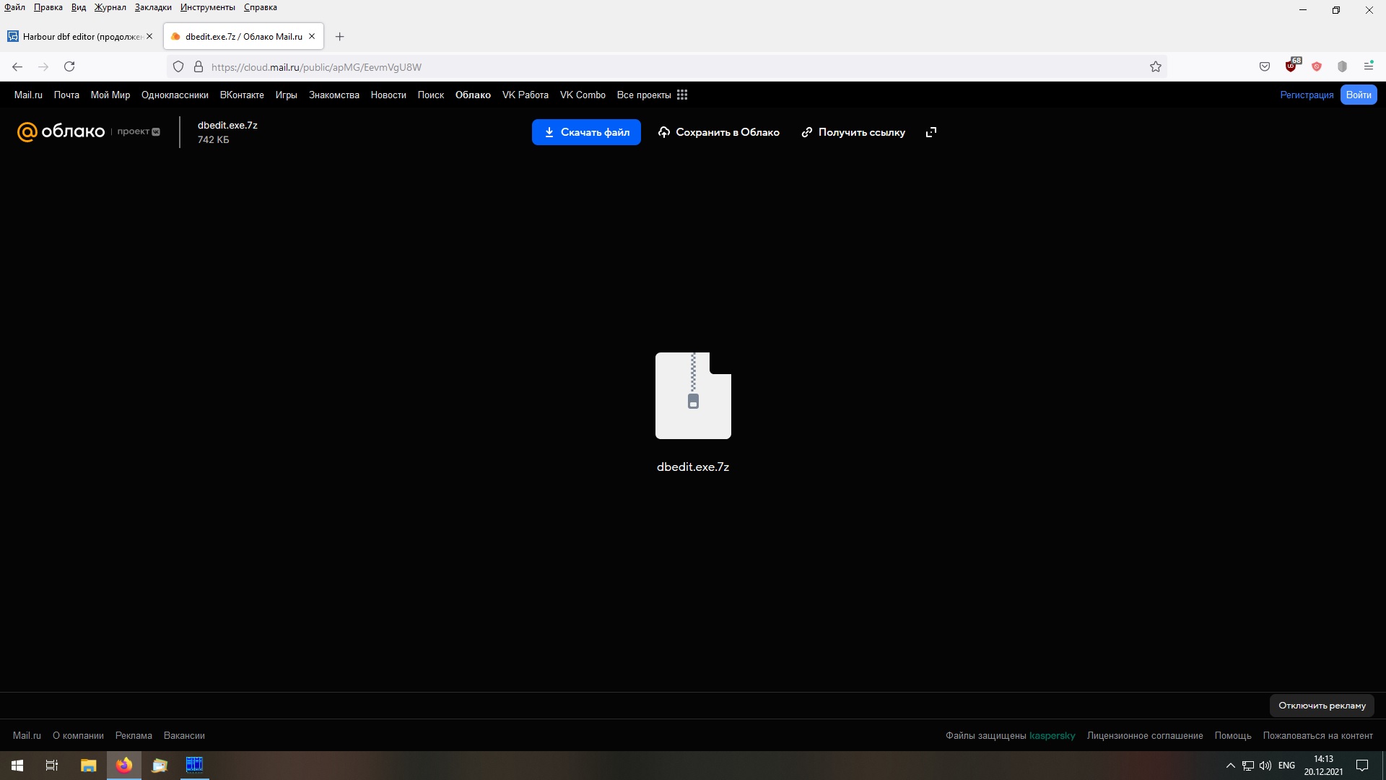The image size is (1386, 780).
Task: Open the Закладки menu
Action: (x=153, y=7)
